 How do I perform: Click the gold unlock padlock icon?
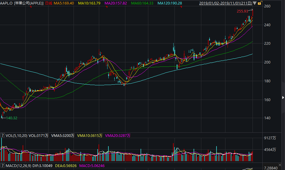click(x=260, y=3)
